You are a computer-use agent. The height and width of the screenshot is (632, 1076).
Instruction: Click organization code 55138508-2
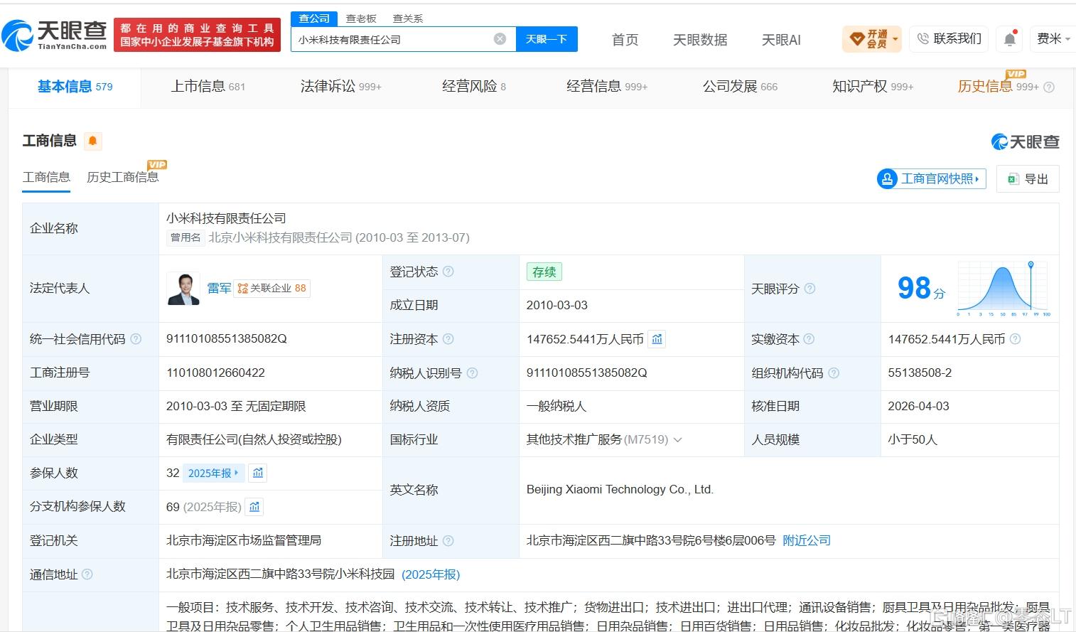(920, 373)
